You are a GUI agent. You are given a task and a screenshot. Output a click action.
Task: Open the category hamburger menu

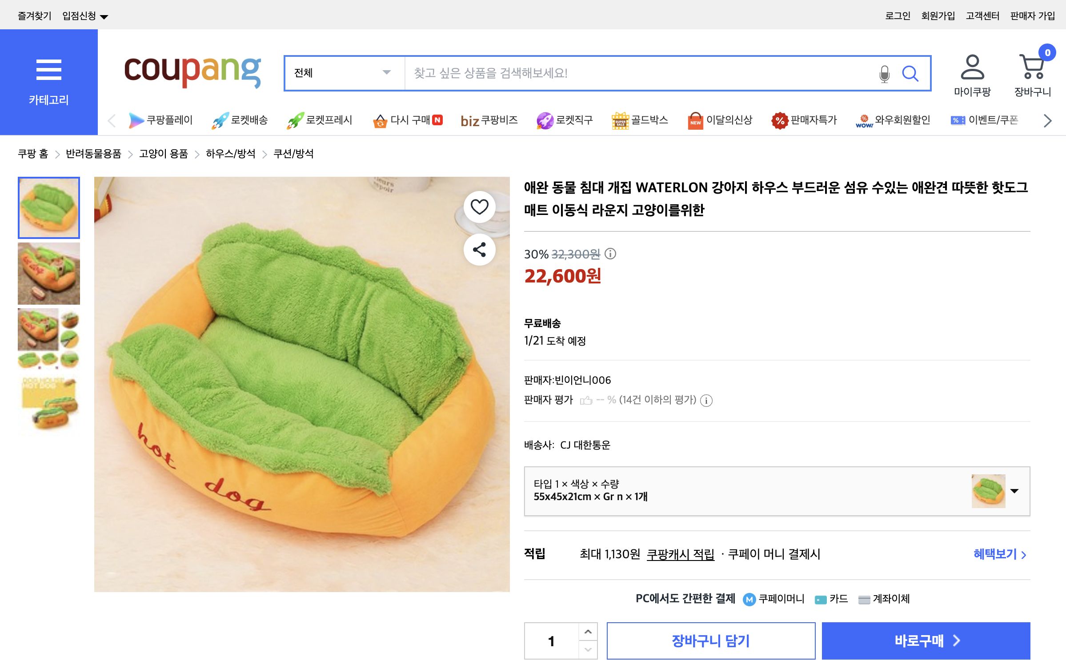click(x=48, y=69)
